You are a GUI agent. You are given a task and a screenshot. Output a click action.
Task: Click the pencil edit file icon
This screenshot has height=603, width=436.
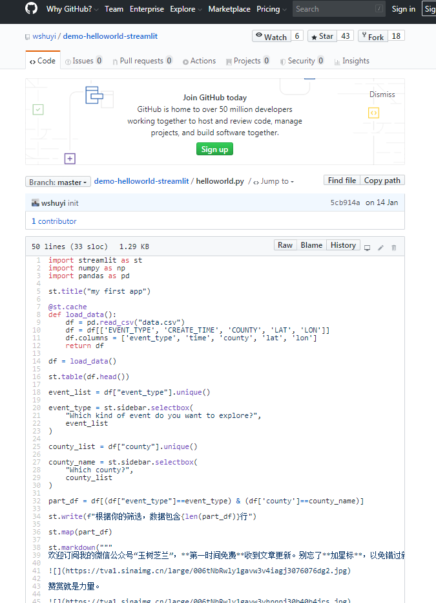pyautogui.click(x=380, y=248)
